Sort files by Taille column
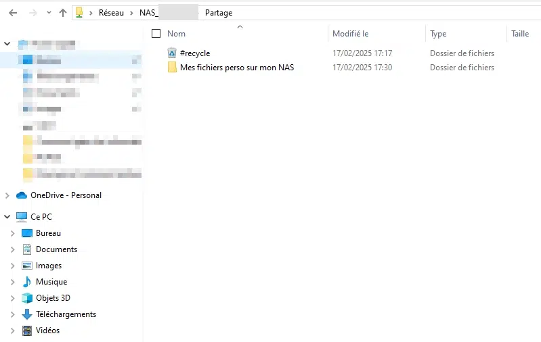Image resolution: width=541 pixels, height=342 pixels. pos(520,34)
